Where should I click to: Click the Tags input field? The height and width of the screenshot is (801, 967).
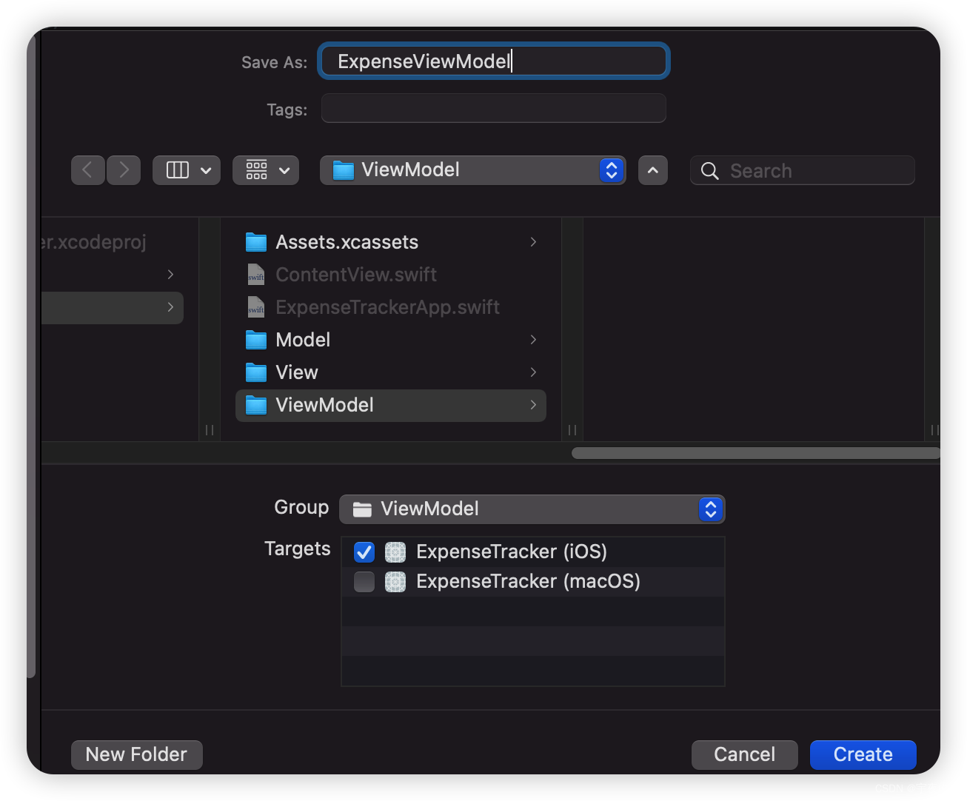point(494,109)
